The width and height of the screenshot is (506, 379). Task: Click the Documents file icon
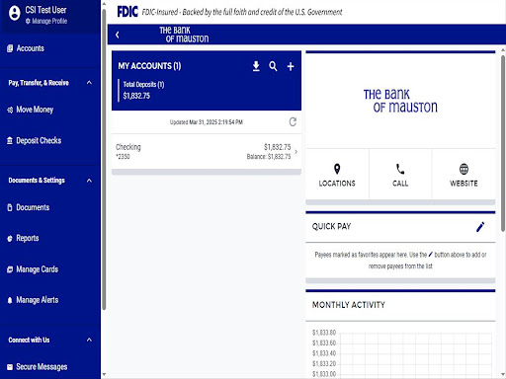[10, 207]
